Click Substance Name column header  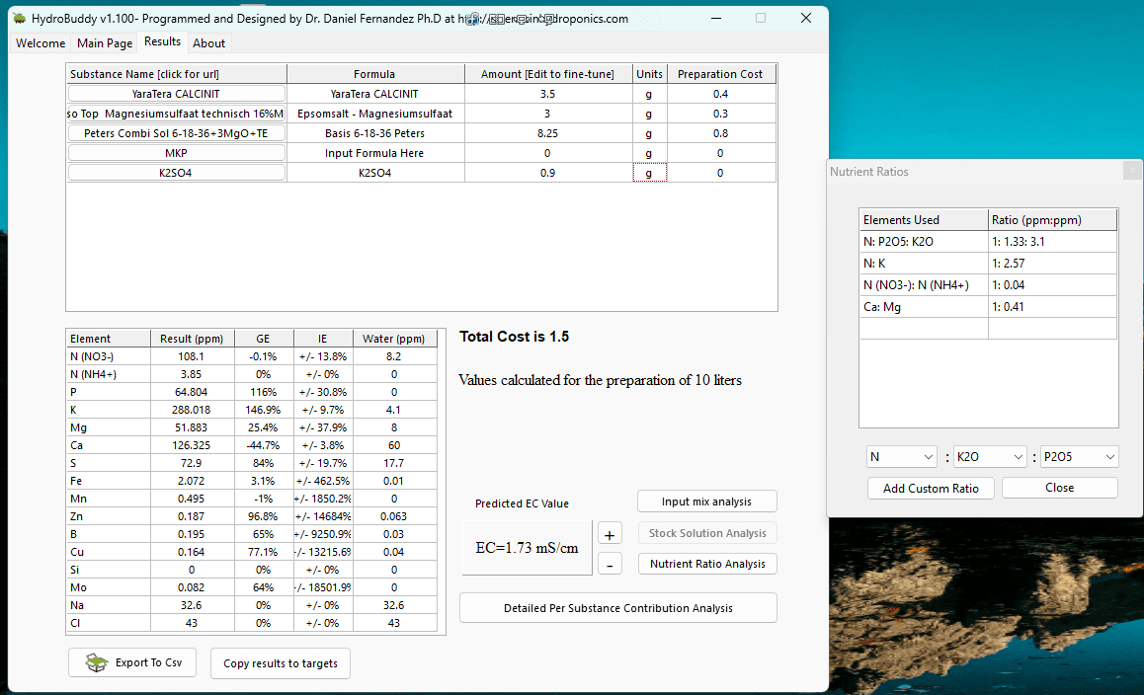(x=176, y=74)
